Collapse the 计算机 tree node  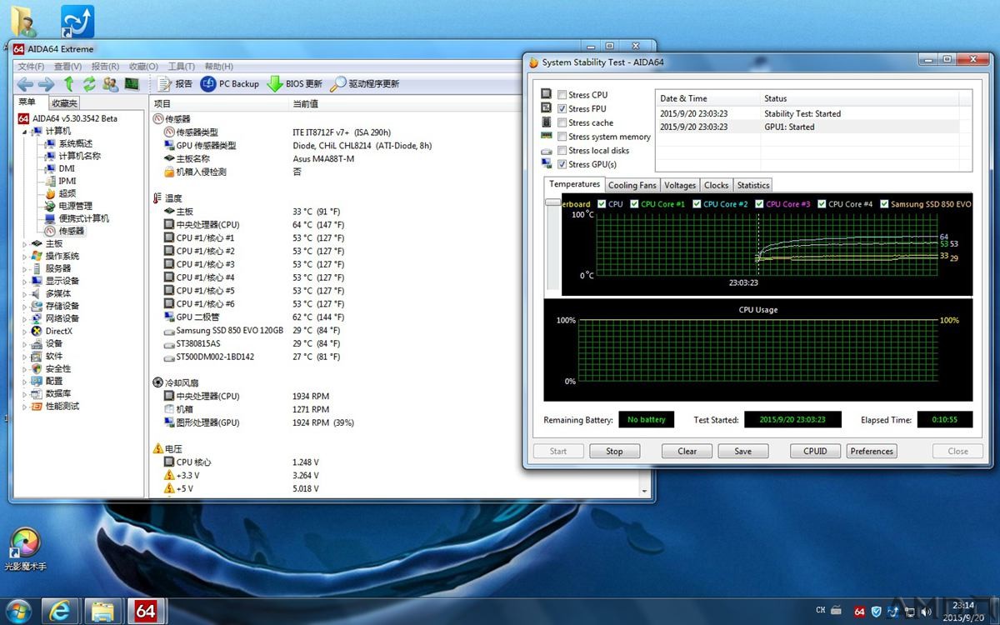click(x=24, y=131)
